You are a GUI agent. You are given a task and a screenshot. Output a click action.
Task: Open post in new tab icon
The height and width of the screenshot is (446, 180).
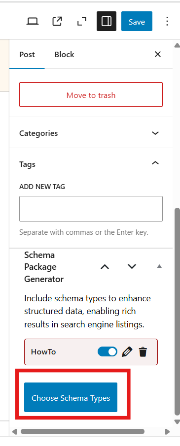(57, 21)
